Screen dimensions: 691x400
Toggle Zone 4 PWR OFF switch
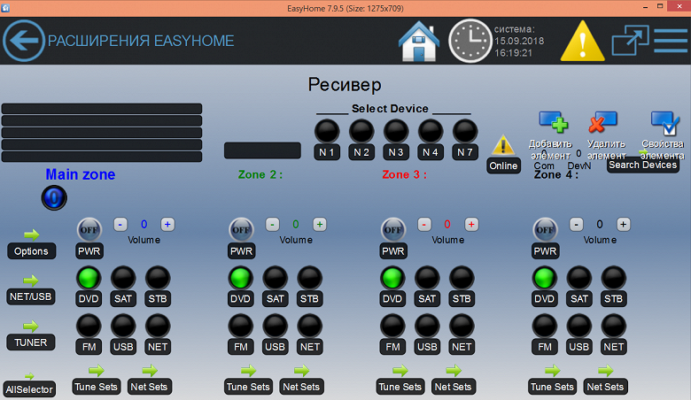pyautogui.click(x=545, y=230)
